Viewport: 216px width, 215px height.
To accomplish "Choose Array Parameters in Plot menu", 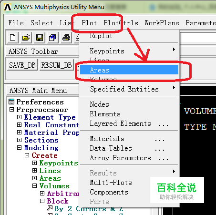I will click(x=129, y=158).
